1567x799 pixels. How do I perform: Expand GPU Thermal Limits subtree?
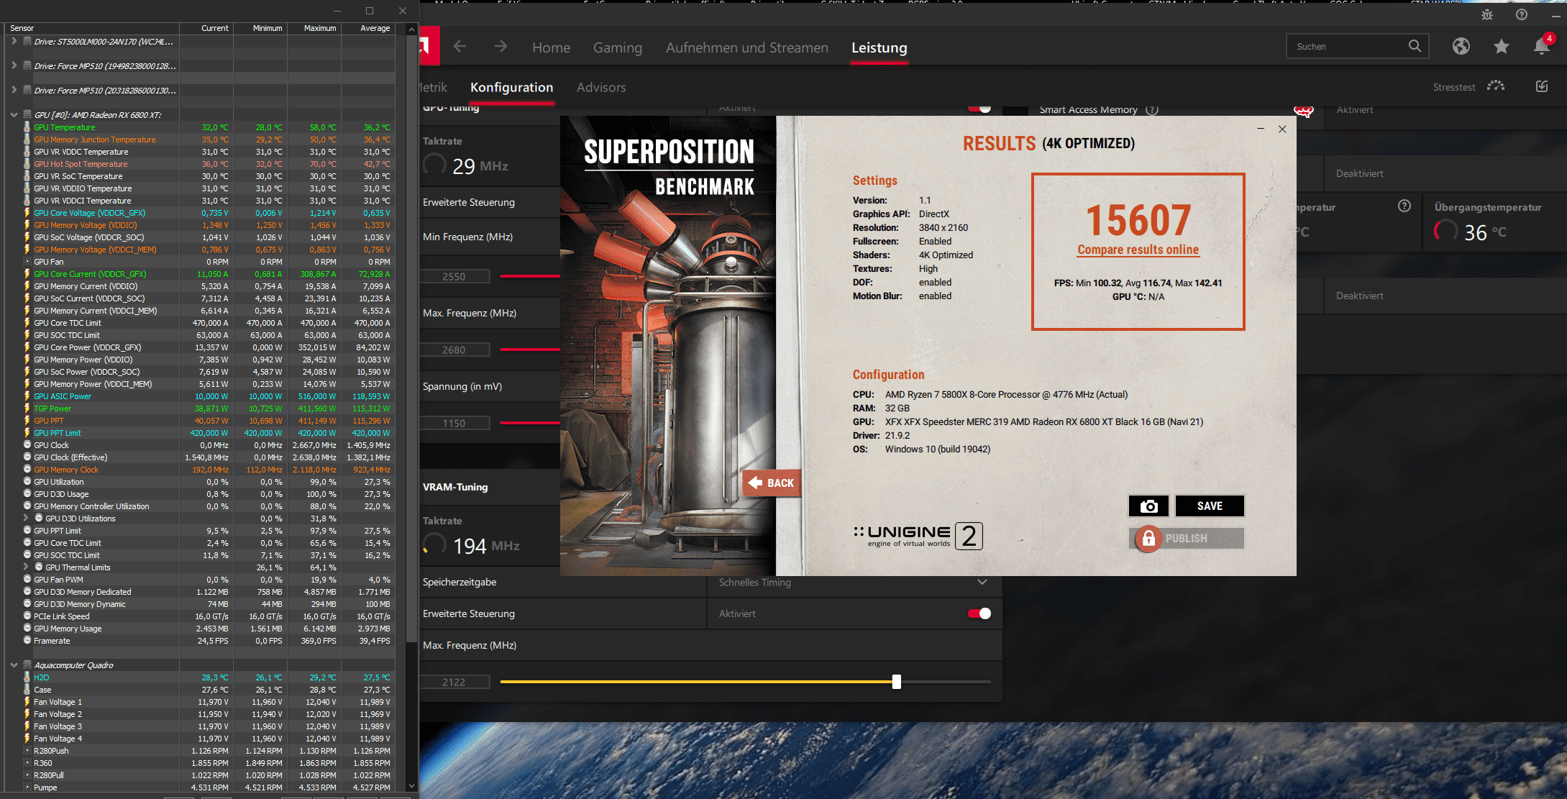point(26,567)
